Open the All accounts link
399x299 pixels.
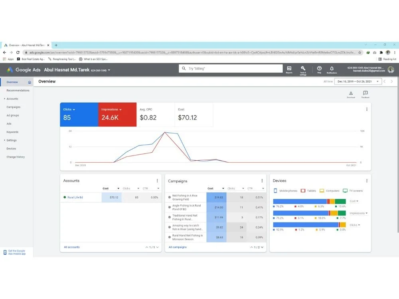72,247
